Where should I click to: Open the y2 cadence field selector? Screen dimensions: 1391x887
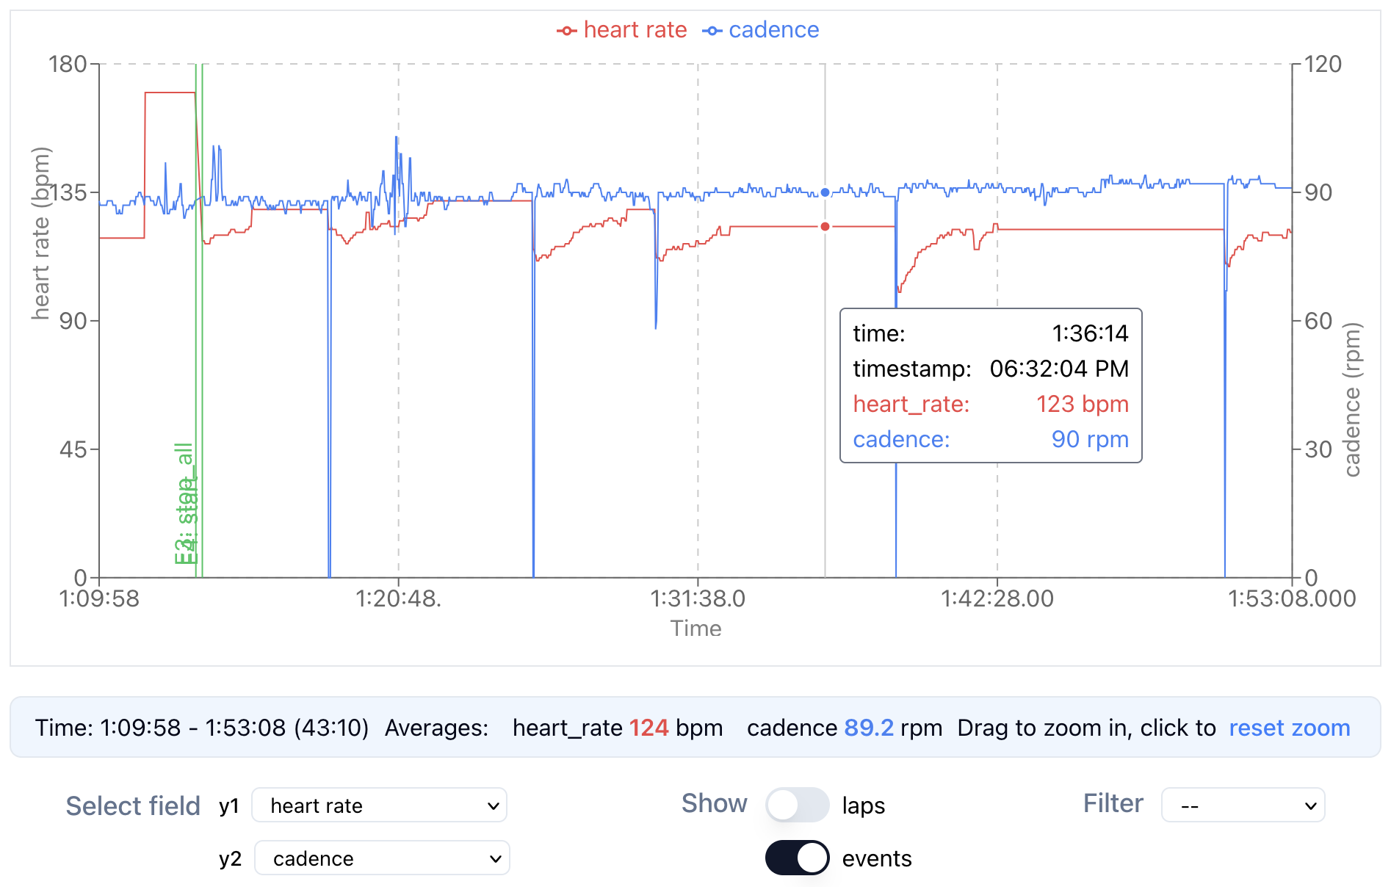381,858
